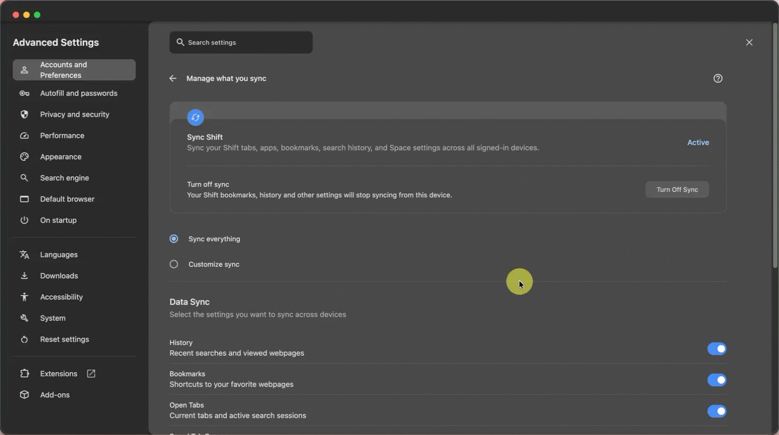
Task: Open the Default browser settings
Action: [74, 199]
